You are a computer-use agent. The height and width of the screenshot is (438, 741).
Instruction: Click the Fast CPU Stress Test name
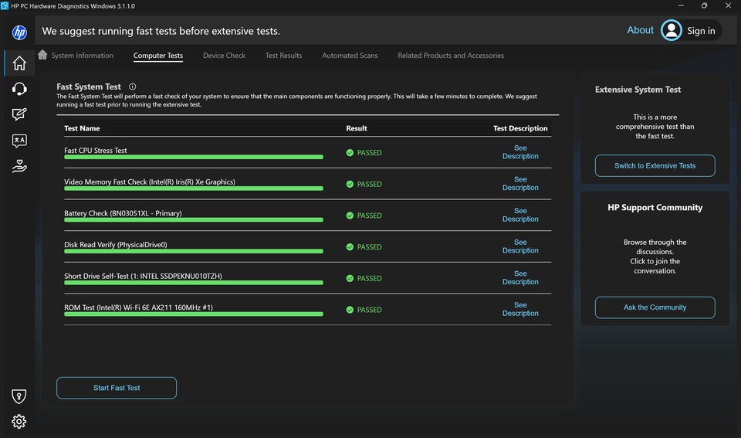[x=96, y=151]
